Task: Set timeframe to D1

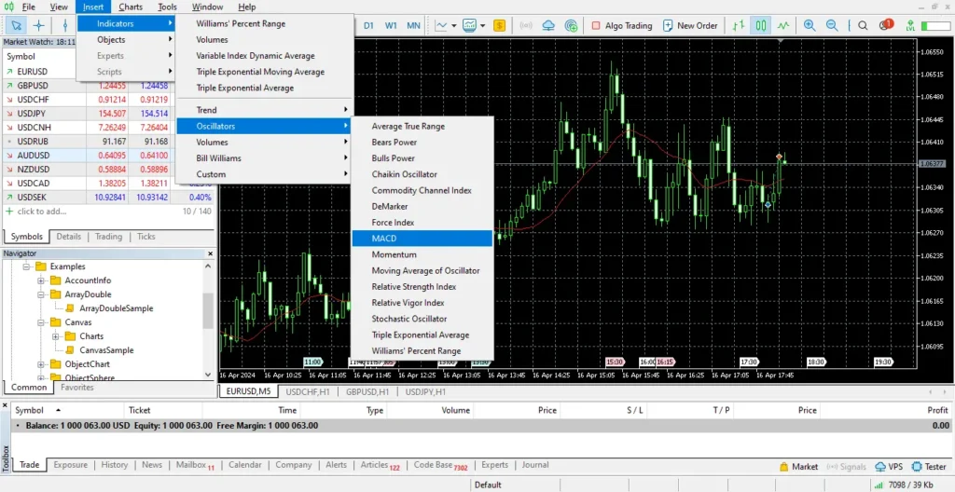Action: [368, 25]
